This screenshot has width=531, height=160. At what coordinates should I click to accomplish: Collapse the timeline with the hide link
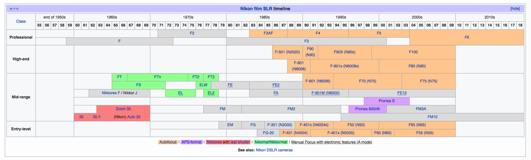click(x=515, y=9)
